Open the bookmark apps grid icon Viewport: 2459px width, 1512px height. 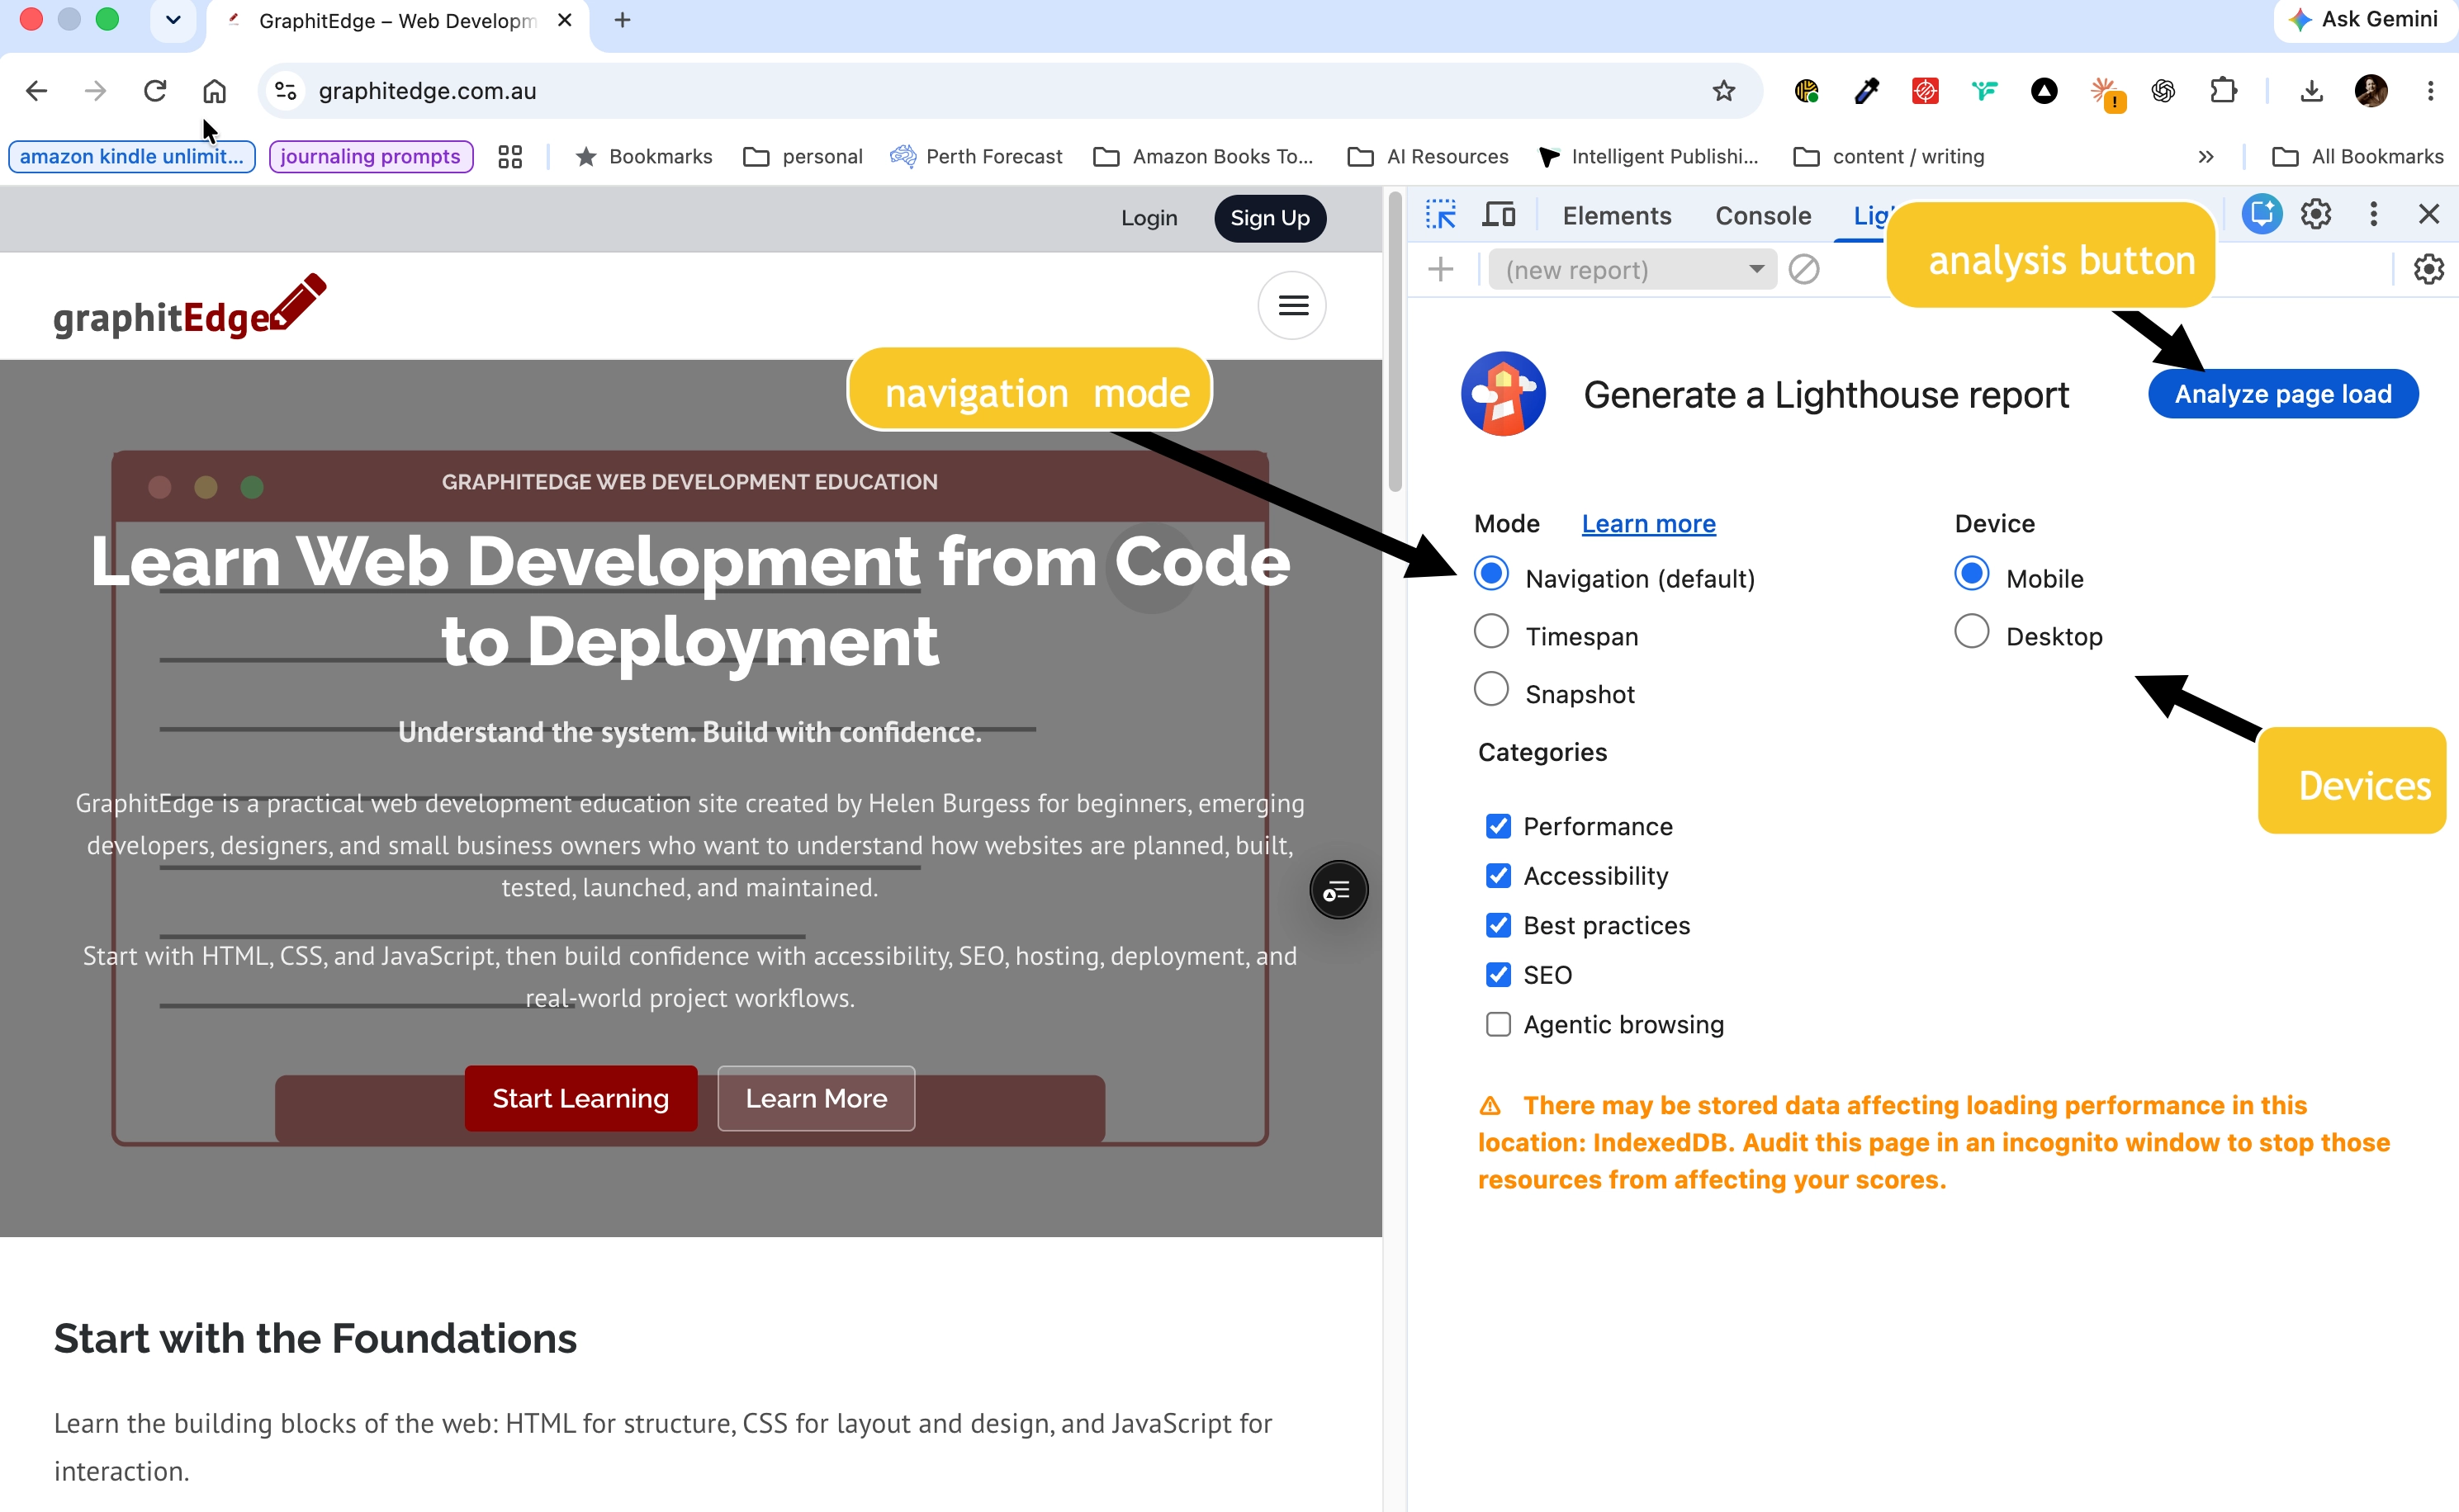click(510, 157)
